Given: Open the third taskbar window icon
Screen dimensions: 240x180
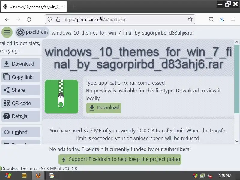Looking at the screenshot, I should point(52,175).
